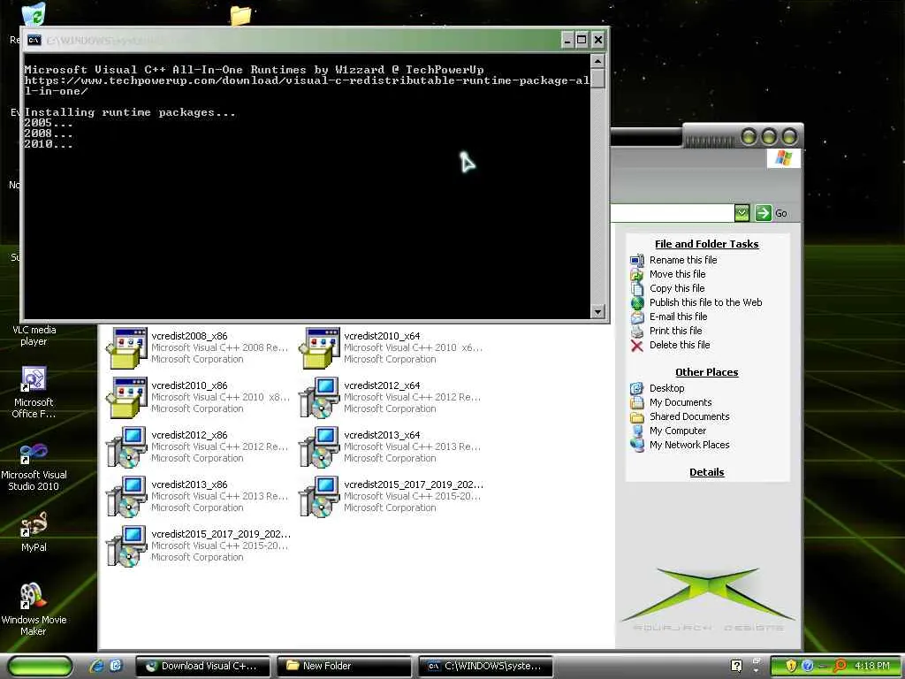This screenshot has width=905, height=679.
Task: Click the Explorer address input field
Action: tap(672, 213)
